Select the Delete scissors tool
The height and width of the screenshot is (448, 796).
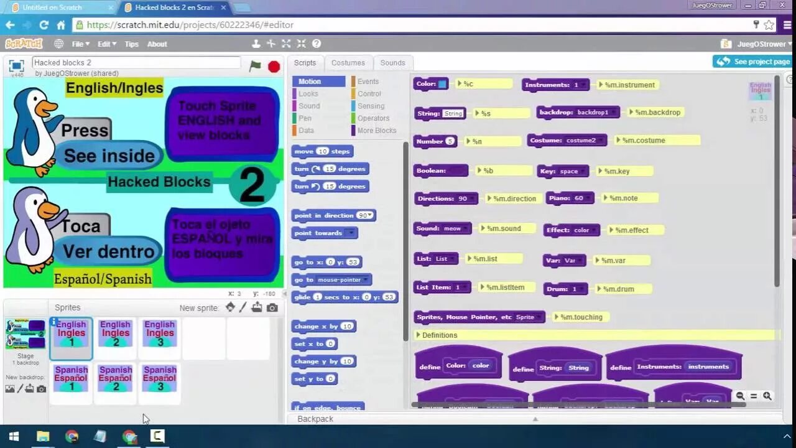[271, 44]
